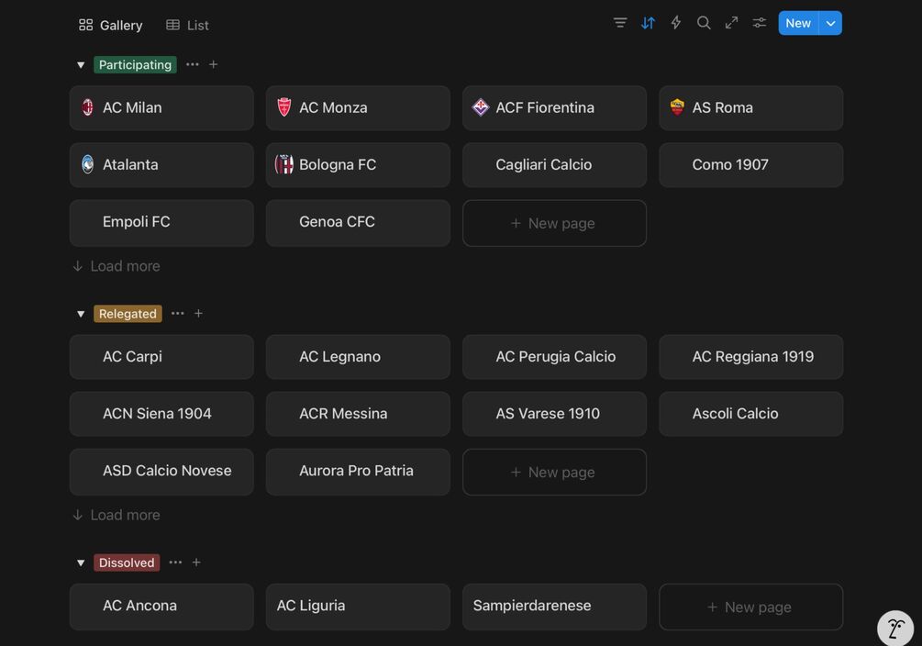Viewport: 922px width, 646px height.
Task: Open the ACR Messina card
Action: click(x=358, y=414)
